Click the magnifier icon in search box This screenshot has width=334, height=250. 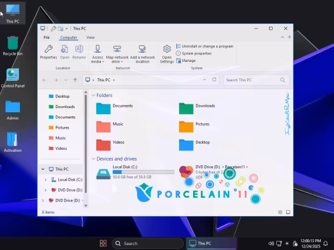tap(282, 80)
